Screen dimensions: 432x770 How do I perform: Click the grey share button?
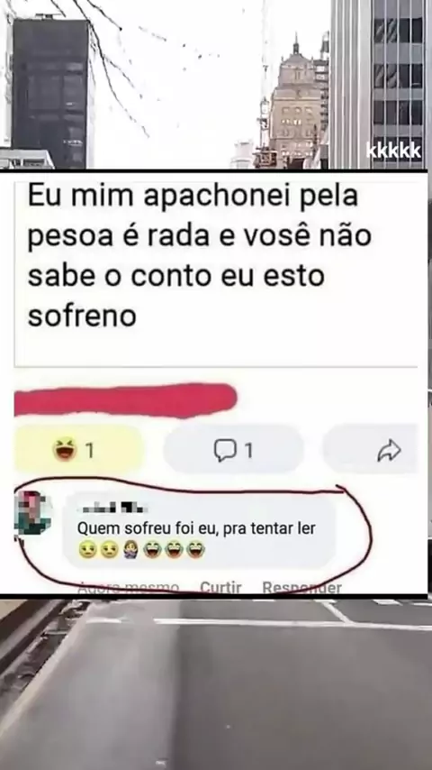371,451
